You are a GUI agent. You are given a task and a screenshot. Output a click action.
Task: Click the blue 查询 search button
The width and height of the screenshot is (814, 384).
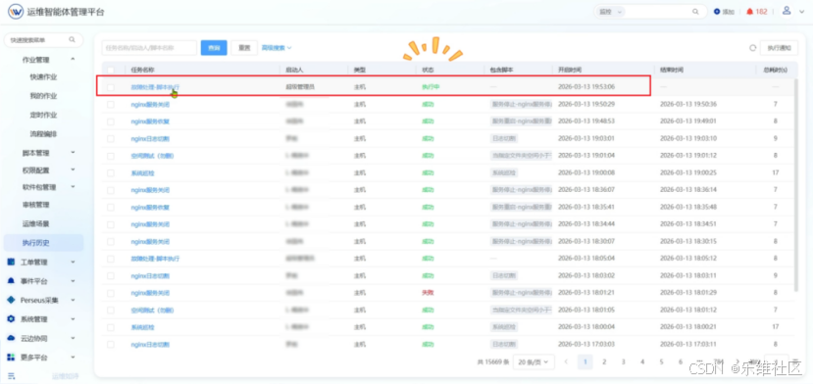click(x=214, y=48)
